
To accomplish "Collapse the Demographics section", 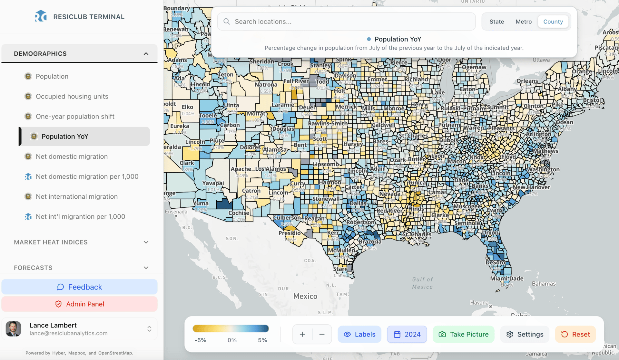I will point(146,53).
